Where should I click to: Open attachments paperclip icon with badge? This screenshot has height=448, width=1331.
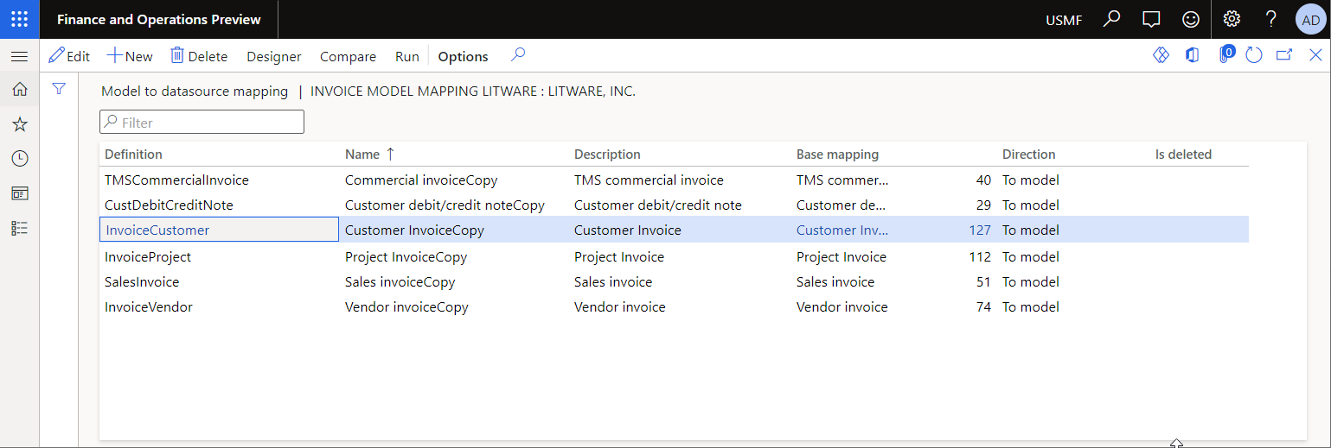click(1225, 55)
